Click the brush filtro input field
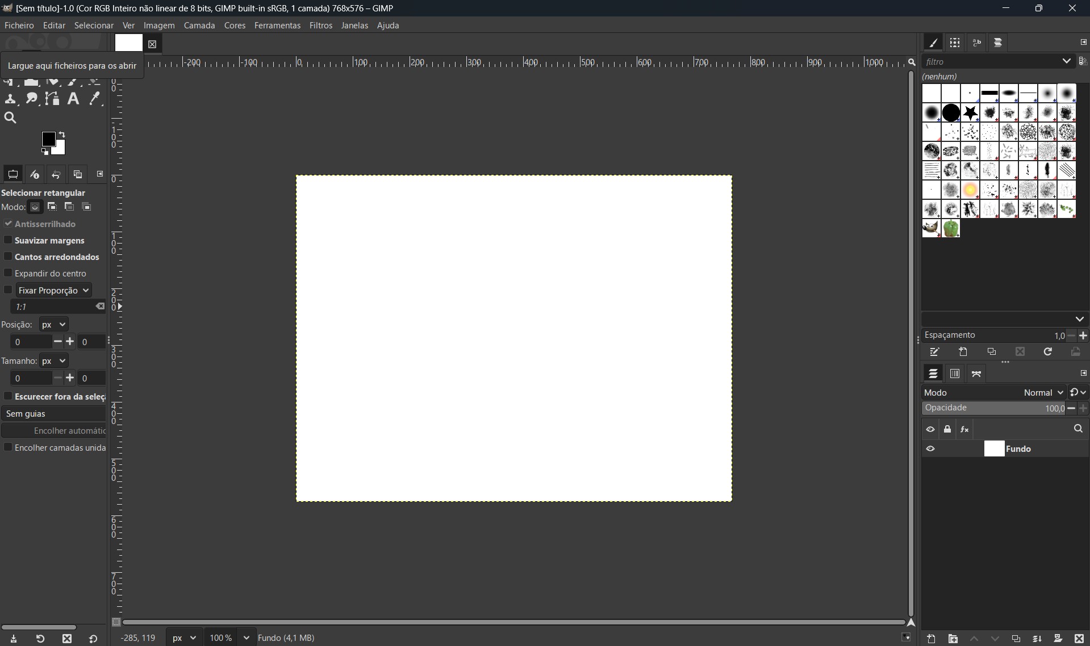This screenshot has height=646, width=1090. pos(991,62)
